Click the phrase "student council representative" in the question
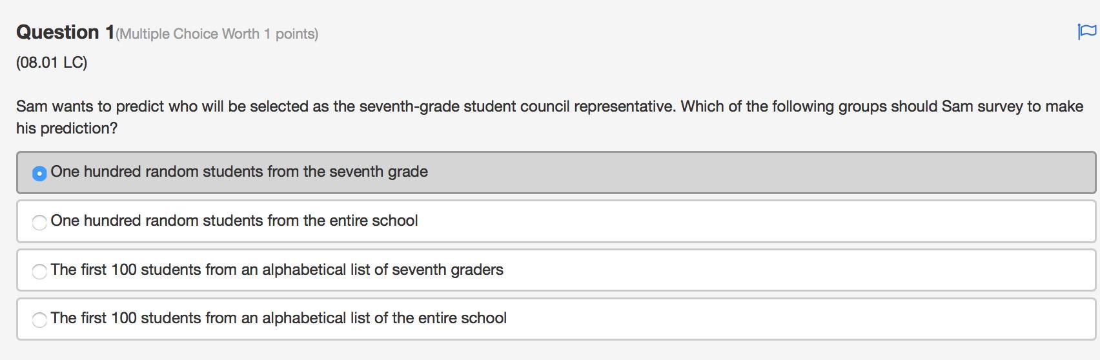This screenshot has width=1100, height=360. coord(569,106)
